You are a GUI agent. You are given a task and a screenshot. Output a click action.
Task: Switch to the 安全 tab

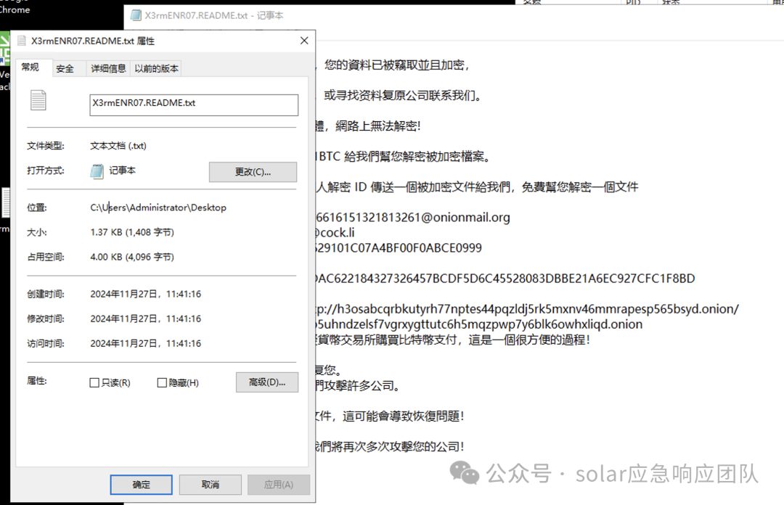click(x=66, y=67)
